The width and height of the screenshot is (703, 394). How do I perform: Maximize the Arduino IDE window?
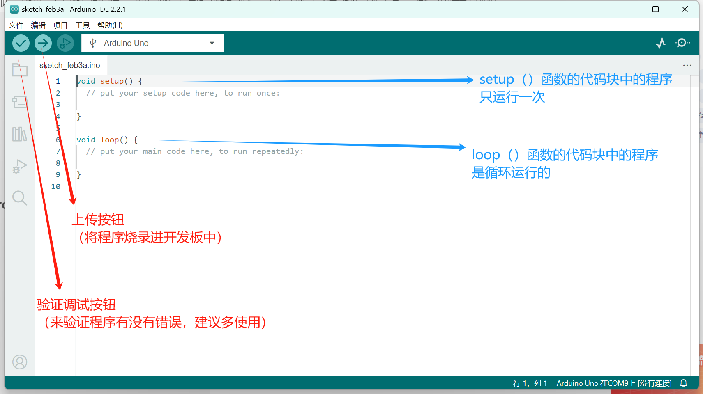656,9
